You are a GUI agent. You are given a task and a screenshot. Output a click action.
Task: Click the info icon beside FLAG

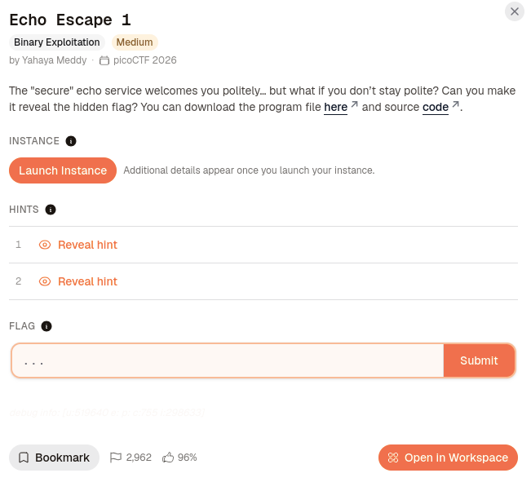point(46,326)
